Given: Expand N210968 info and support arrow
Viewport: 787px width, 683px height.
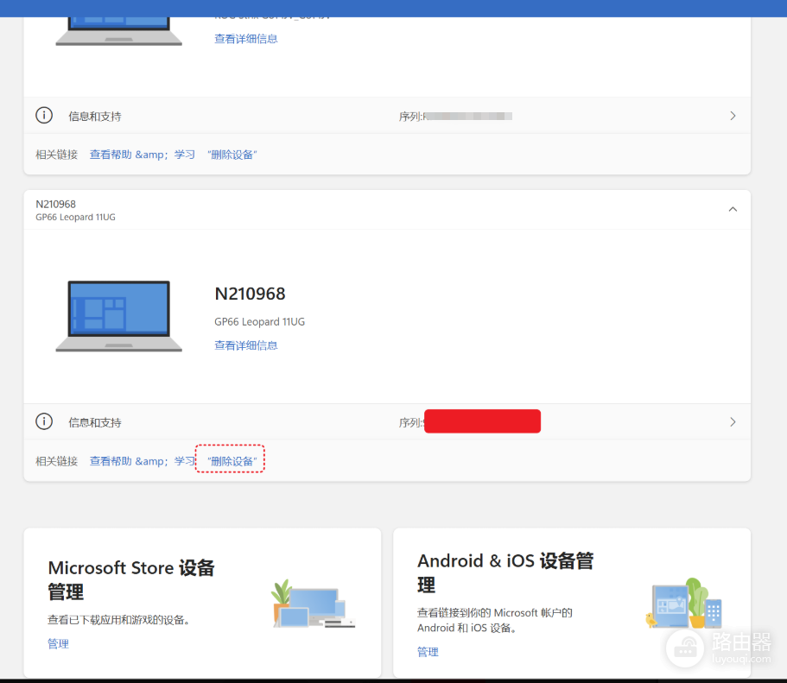Looking at the screenshot, I should [x=733, y=422].
